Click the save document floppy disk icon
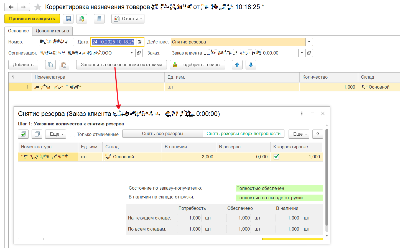 point(68,19)
